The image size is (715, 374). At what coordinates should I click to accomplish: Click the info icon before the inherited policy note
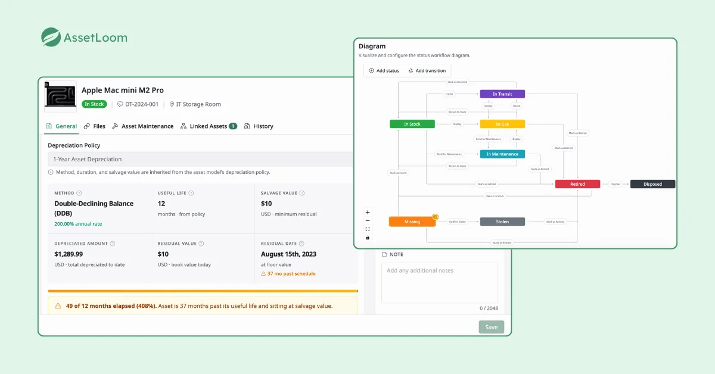pyautogui.click(x=51, y=172)
